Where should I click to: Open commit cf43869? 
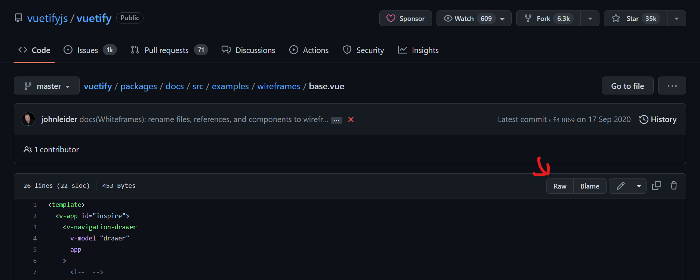[x=561, y=120]
